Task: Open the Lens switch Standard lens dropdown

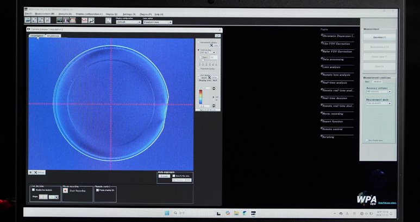Action: tap(158, 22)
